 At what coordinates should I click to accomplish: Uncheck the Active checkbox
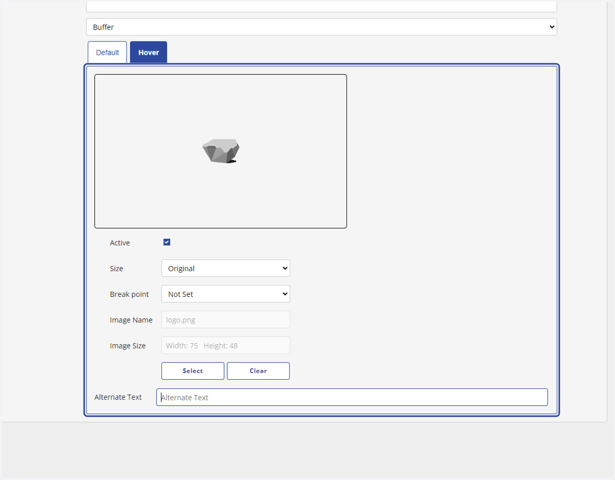[167, 242]
